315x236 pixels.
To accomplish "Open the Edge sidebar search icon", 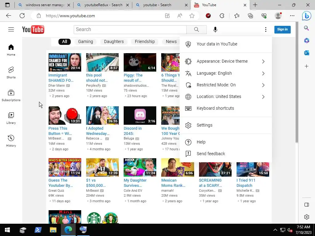I will coord(306,28).
